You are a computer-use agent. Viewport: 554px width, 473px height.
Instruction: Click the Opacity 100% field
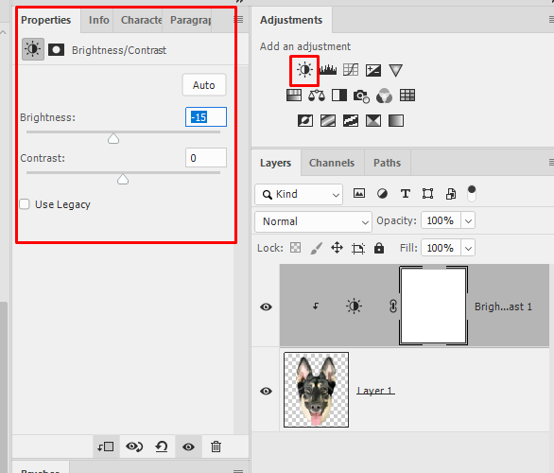pyautogui.click(x=441, y=220)
